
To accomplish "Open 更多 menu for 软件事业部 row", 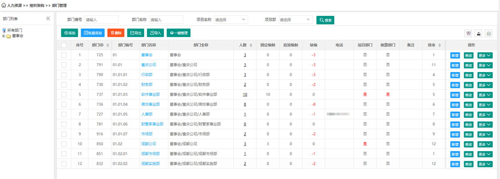I will point(485,94).
